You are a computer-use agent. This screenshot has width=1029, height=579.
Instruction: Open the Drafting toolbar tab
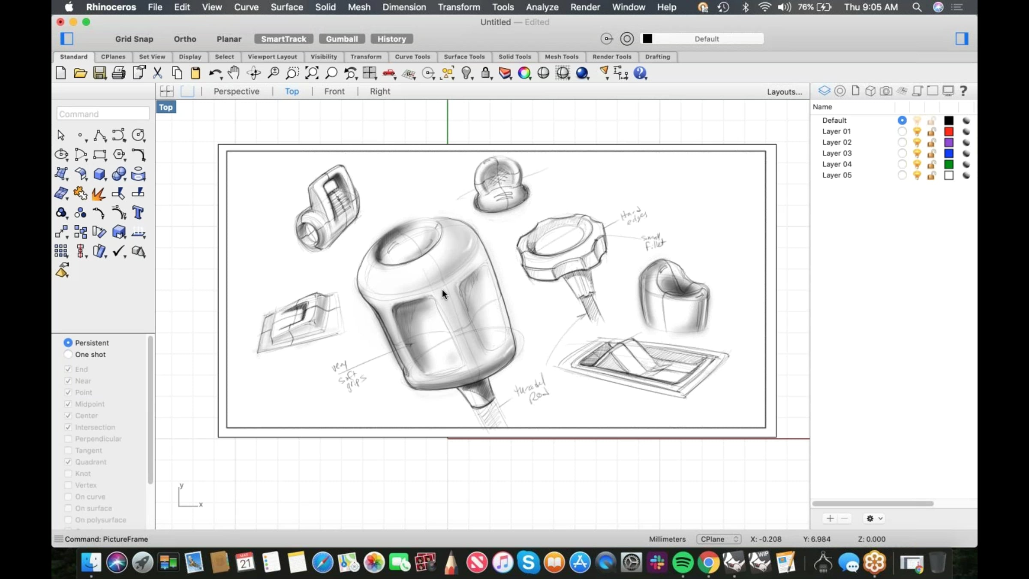pyautogui.click(x=657, y=57)
